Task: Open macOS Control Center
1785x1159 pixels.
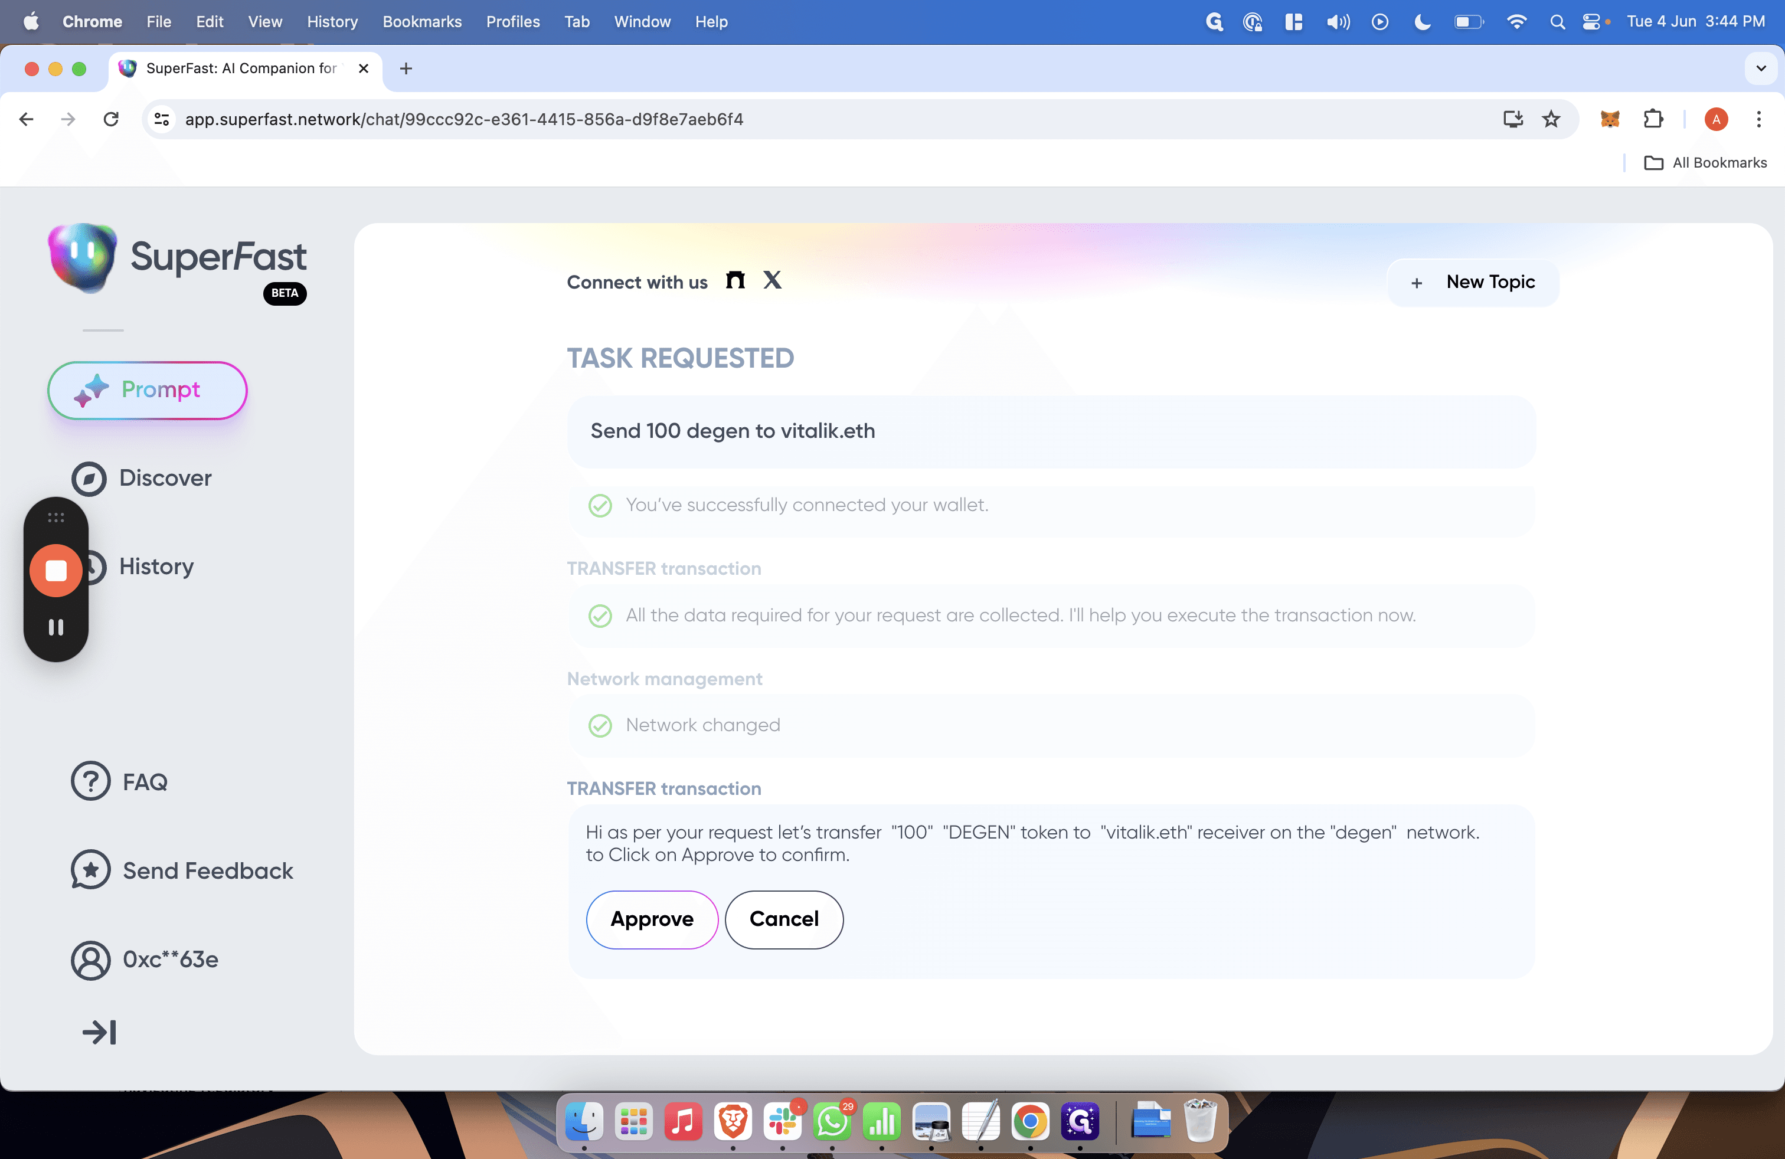Action: [1591, 22]
